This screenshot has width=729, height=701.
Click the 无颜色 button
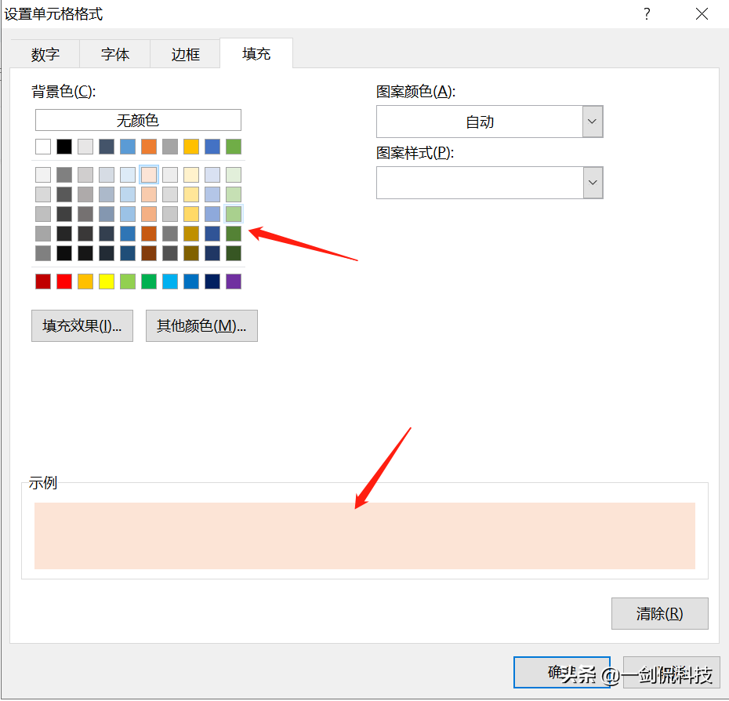pos(138,121)
